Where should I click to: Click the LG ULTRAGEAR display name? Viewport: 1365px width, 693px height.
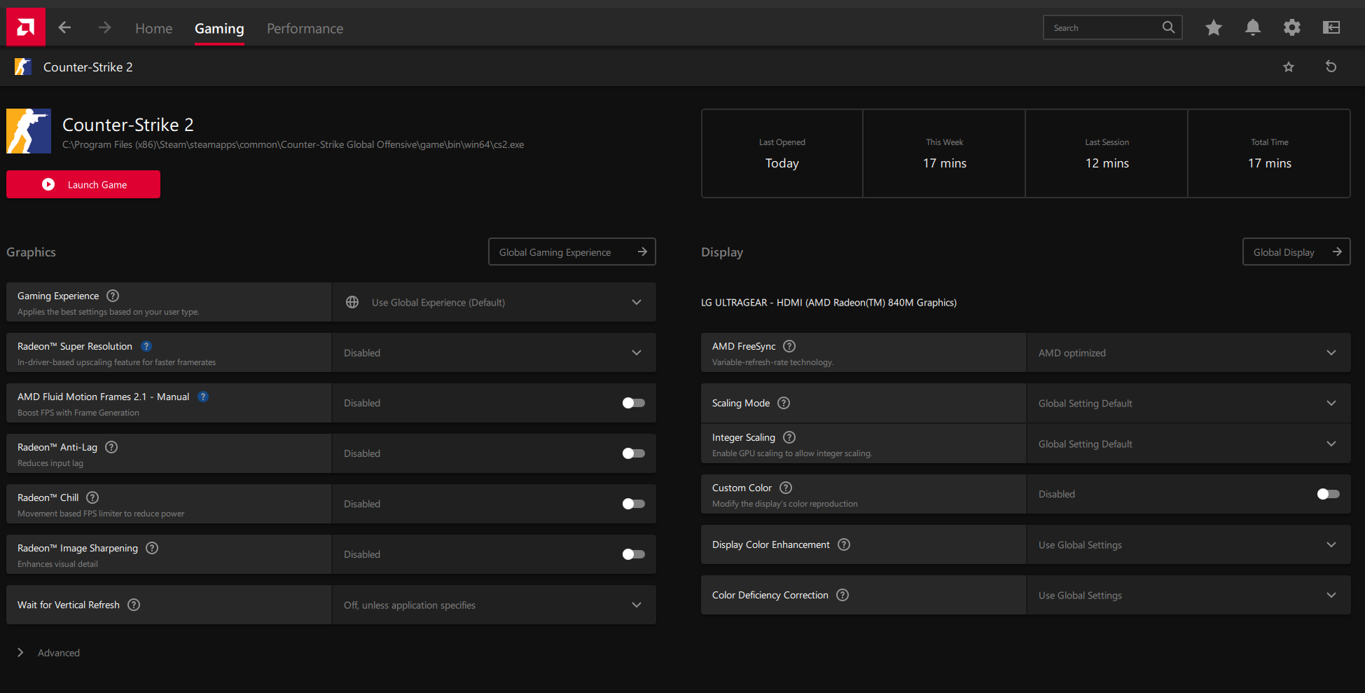829,302
